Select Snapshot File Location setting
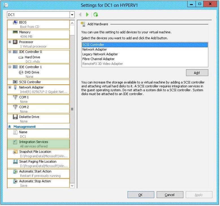Viewport: 220px width, 206px height. pos(38,154)
